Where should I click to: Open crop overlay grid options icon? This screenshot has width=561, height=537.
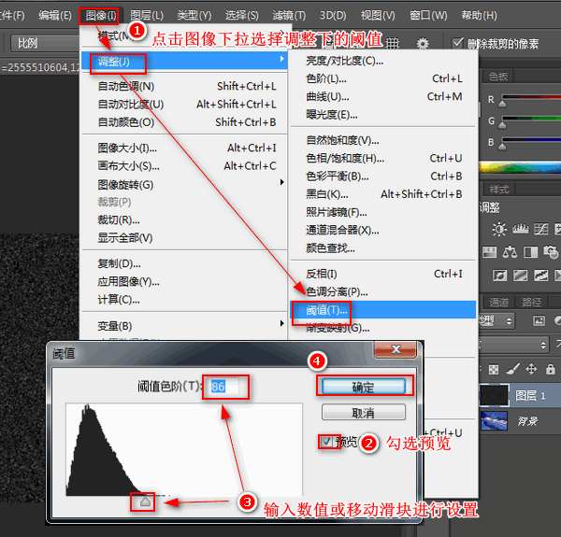coord(393,43)
